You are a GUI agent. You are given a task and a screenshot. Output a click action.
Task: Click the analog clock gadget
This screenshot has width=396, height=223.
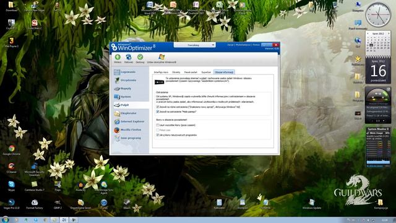point(378,15)
